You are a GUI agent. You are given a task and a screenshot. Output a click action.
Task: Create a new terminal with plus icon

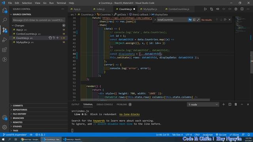click(x=223, y=105)
